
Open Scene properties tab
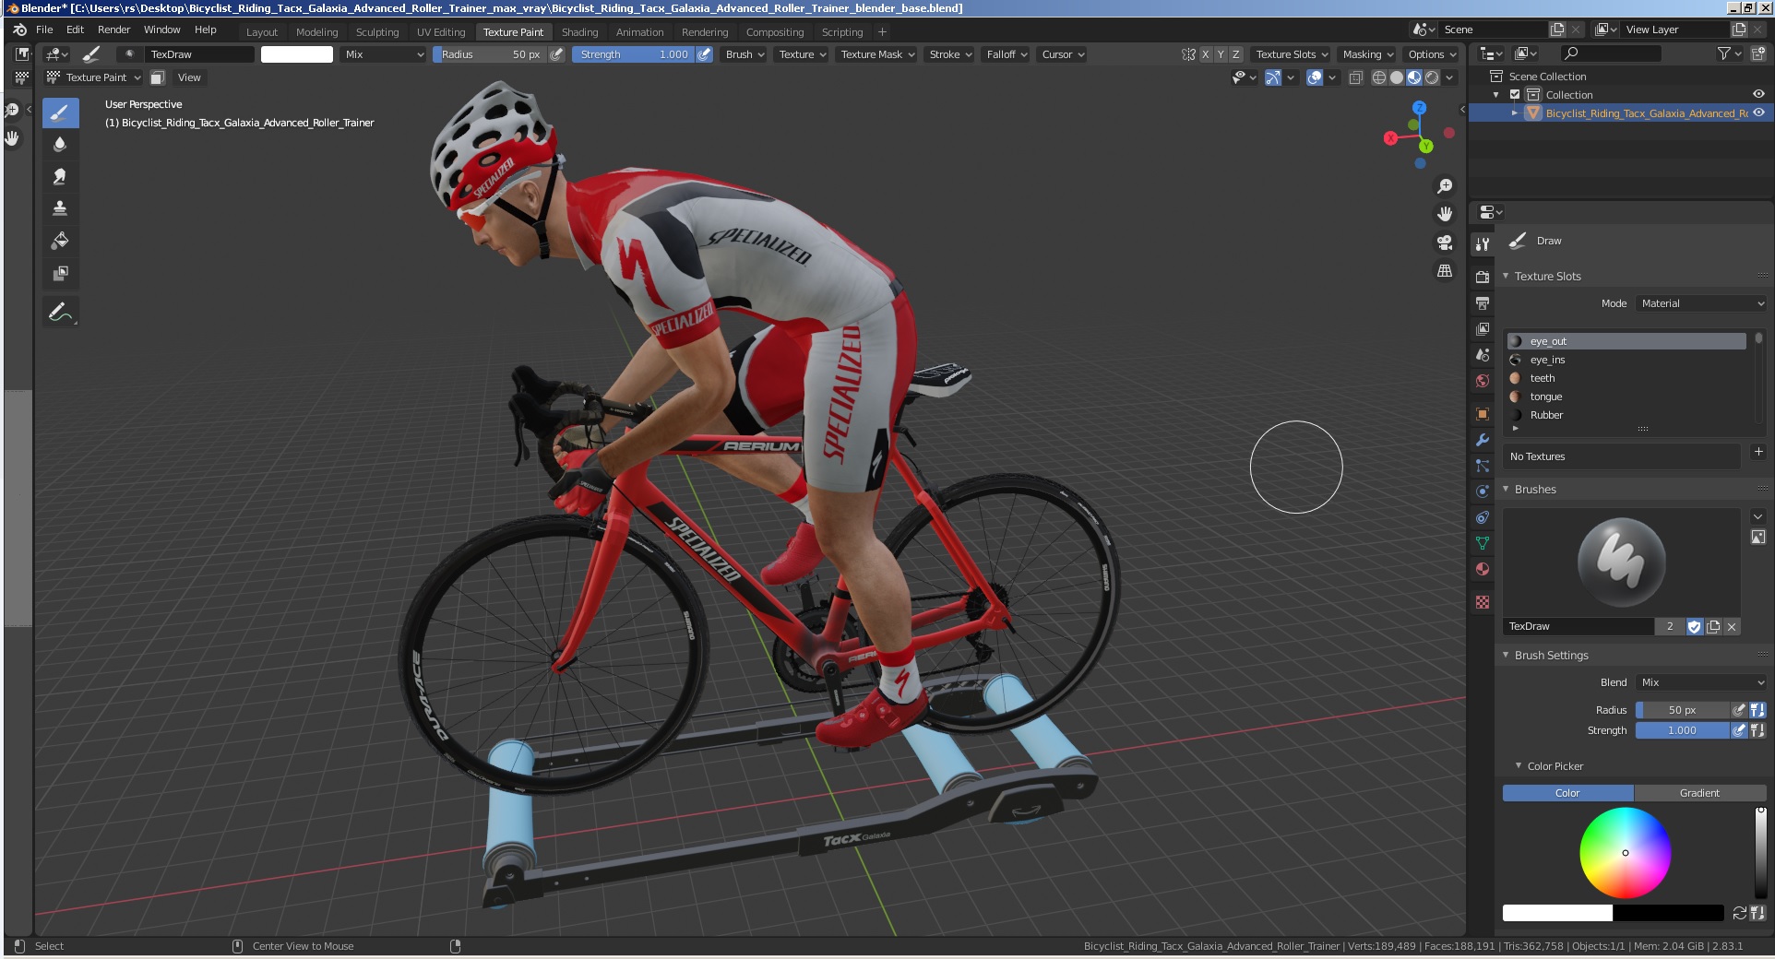[1483, 354]
